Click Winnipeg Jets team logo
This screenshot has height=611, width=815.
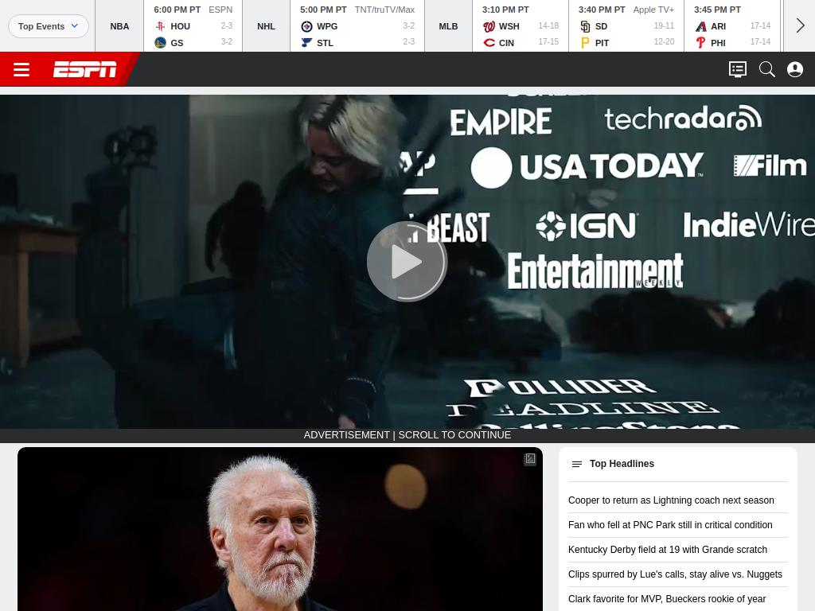pyautogui.click(x=306, y=26)
